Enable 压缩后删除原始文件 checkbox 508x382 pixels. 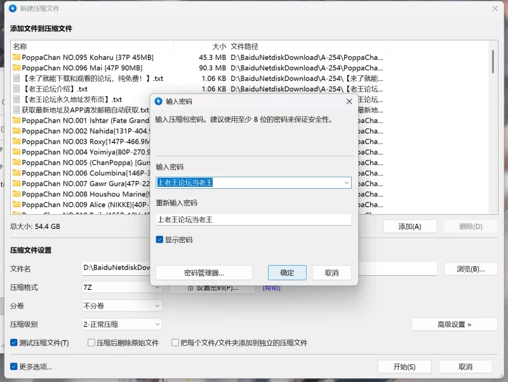pos(91,343)
